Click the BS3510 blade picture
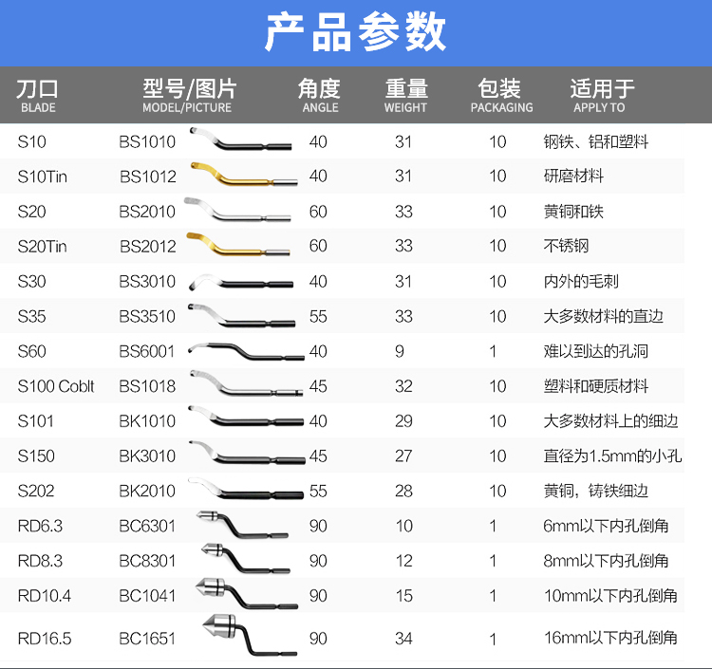Screen dimensions: 712x669 pos(241,315)
